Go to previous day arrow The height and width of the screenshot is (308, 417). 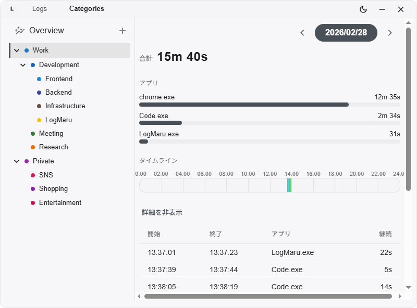tap(302, 33)
